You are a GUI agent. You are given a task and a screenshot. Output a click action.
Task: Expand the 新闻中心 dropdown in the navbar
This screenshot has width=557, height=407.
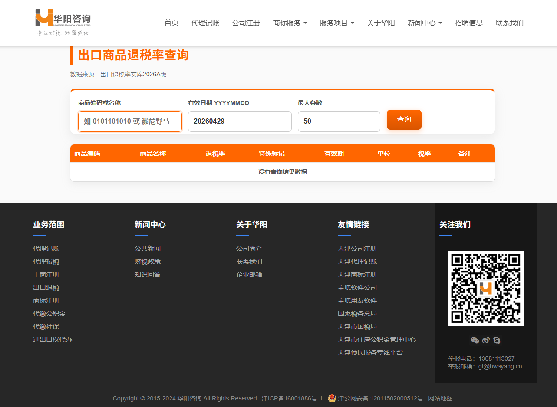tap(425, 23)
